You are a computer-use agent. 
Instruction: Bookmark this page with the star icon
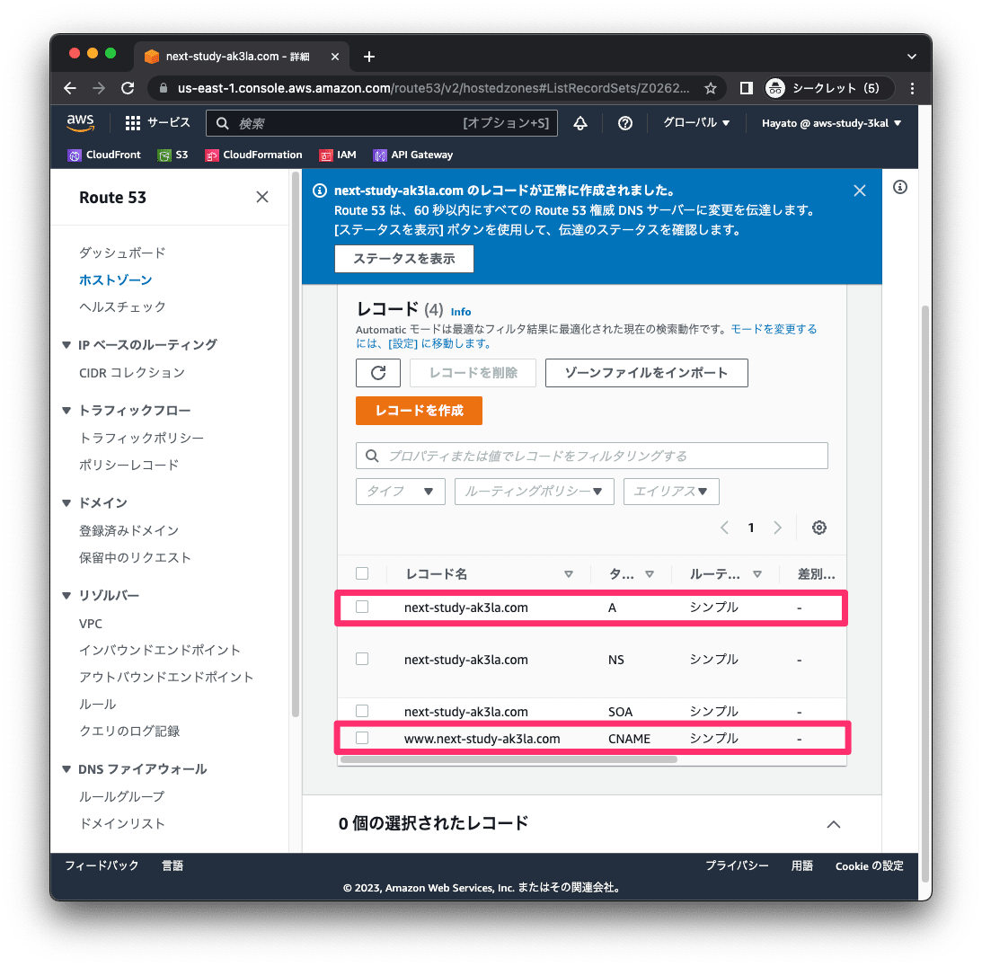pyautogui.click(x=710, y=88)
